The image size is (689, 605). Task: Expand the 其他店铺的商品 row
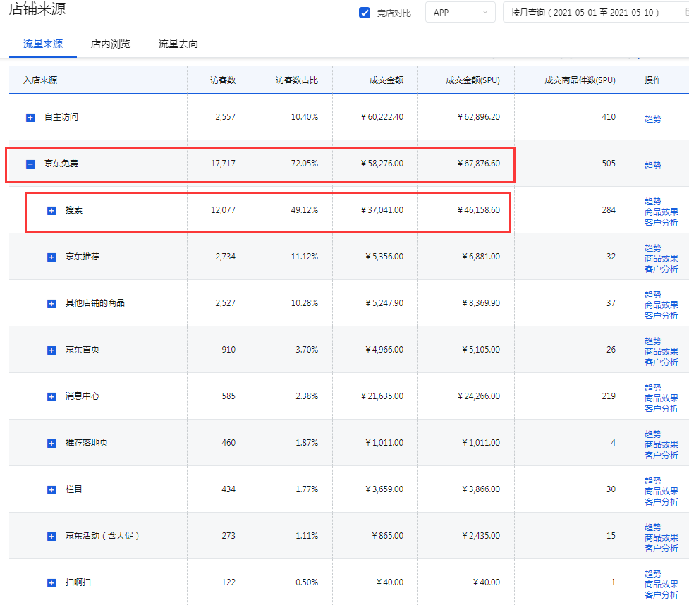[x=51, y=304]
